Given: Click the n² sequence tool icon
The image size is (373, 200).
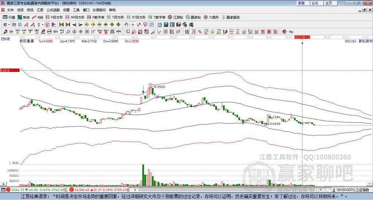Looking at the screenshot, I should (62, 32).
